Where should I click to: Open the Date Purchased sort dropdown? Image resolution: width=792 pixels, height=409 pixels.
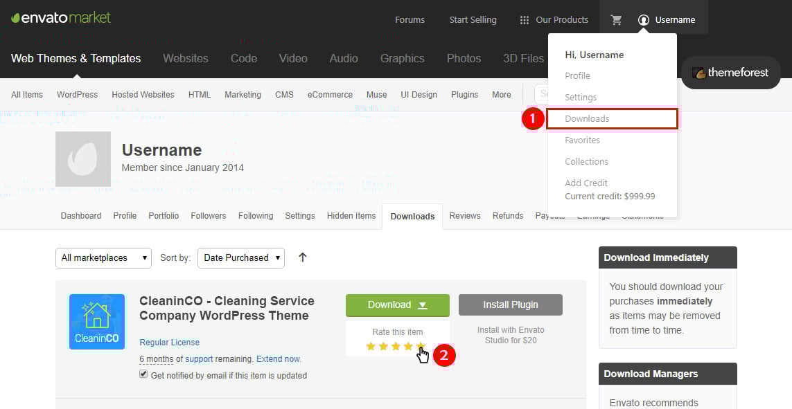pyautogui.click(x=241, y=257)
